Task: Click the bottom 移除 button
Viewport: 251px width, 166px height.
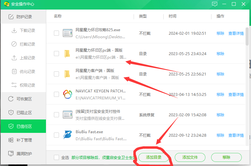Action: tap(226, 157)
